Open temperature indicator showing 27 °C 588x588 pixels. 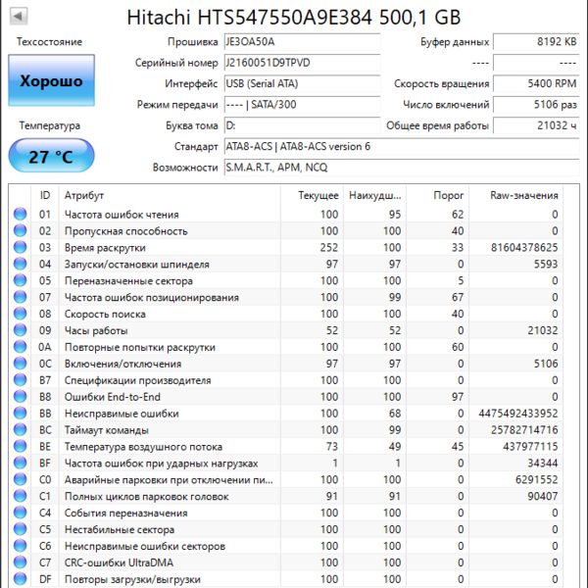click(x=51, y=156)
